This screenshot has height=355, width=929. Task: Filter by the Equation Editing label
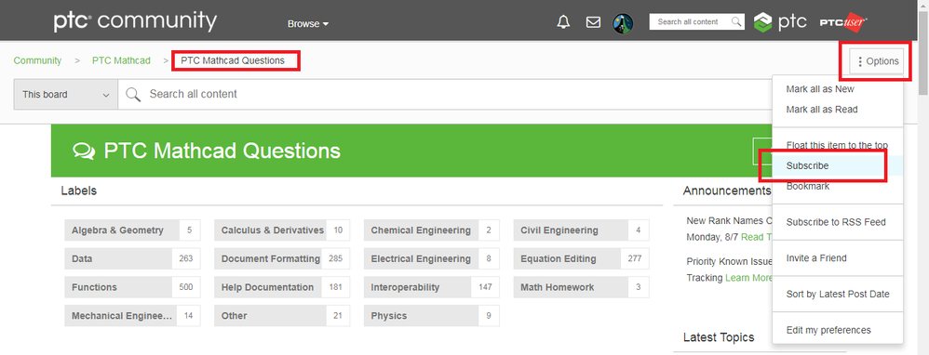[581, 258]
